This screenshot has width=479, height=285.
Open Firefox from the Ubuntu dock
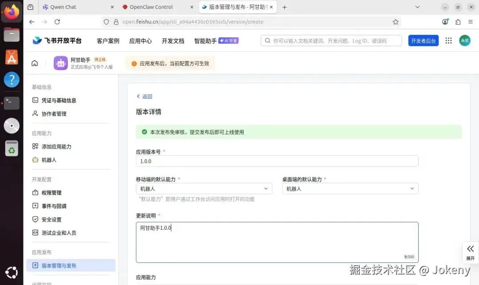[x=12, y=12]
